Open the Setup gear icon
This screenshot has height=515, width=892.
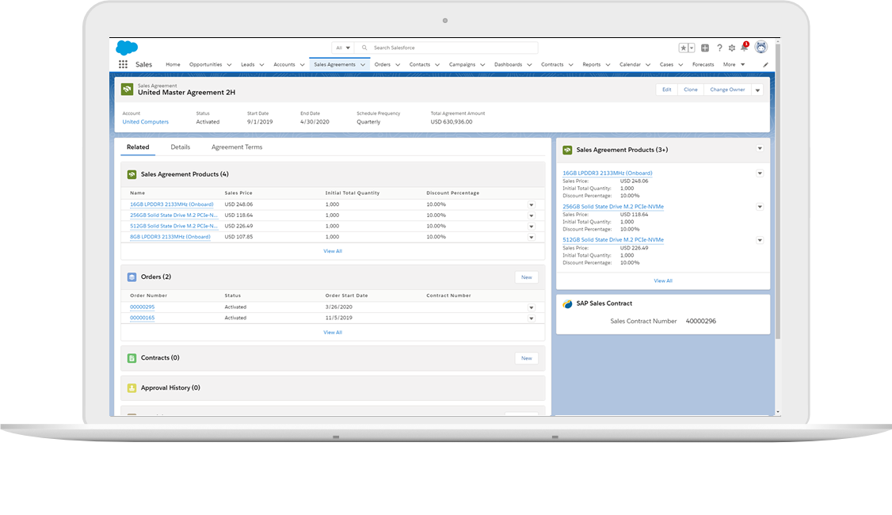pyautogui.click(x=732, y=48)
